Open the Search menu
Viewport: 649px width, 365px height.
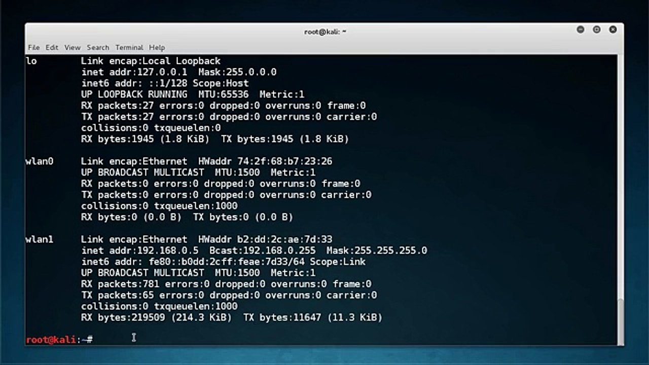(98, 47)
